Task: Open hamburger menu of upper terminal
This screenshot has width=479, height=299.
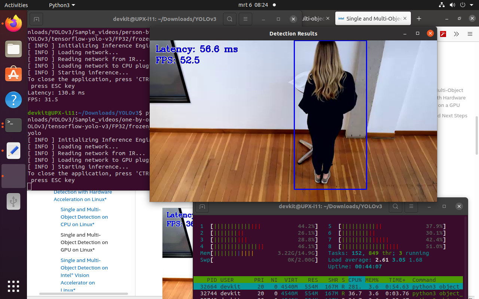Action: (245, 19)
